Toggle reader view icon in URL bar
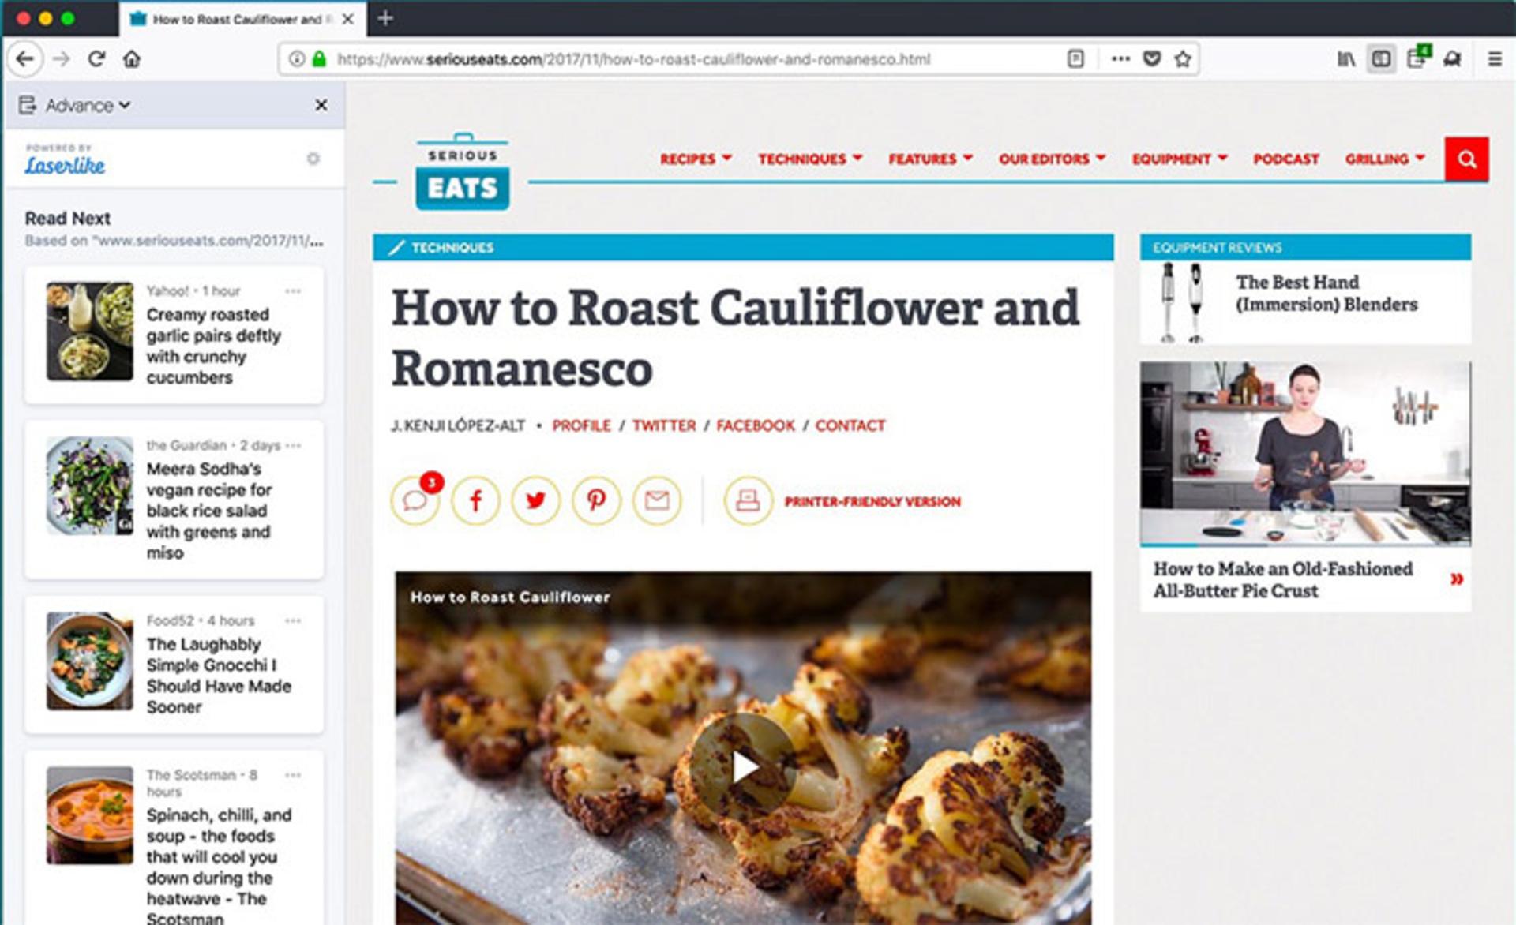Viewport: 1516px width, 925px height. tap(1075, 58)
